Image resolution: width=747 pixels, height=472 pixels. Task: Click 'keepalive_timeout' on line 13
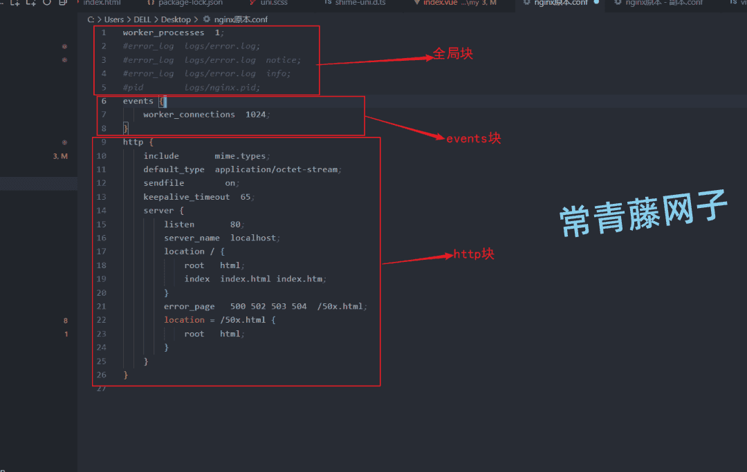(x=187, y=197)
